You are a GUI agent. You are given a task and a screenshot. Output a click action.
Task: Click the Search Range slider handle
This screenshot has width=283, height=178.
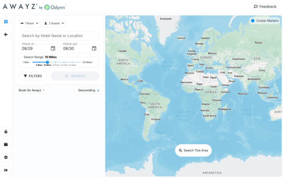click(48, 62)
